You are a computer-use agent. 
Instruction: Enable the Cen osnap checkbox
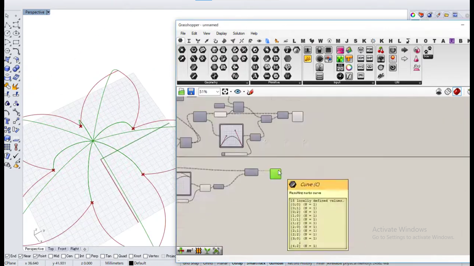tap(64, 256)
